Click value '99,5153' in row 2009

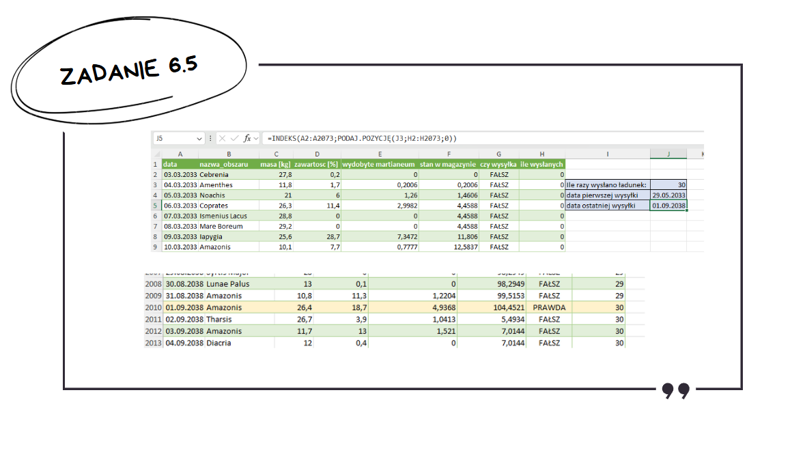511,296
